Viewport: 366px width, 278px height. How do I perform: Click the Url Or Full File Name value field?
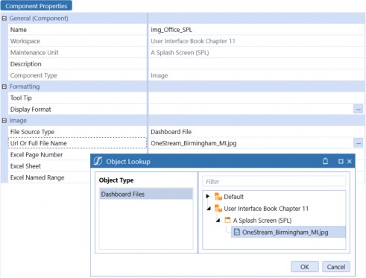pyautogui.click(x=251, y=143)
